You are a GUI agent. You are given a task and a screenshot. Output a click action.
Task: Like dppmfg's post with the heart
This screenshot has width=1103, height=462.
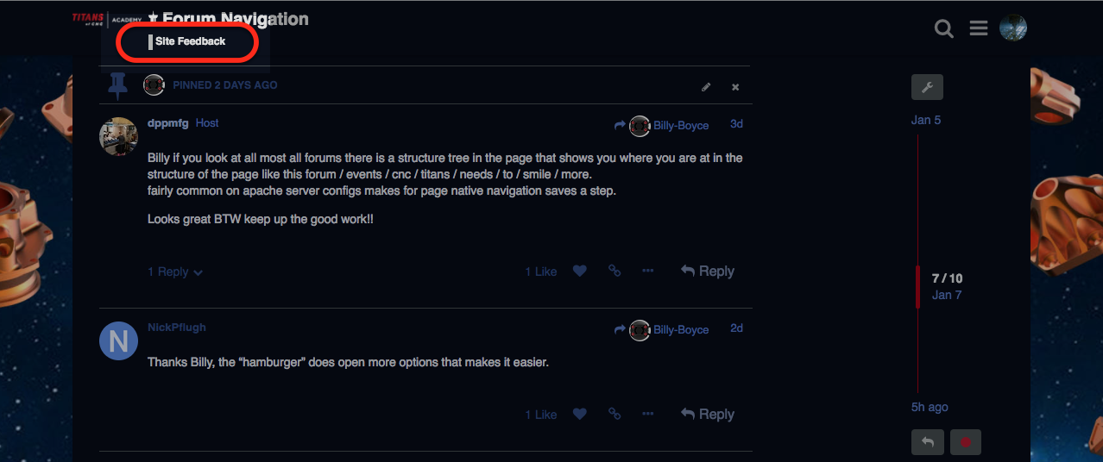pyautogui.click(x=580, y=271)
